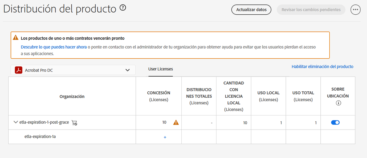This screenshot has height=158, width=367.
Task: Open the more options ellipsis menu
Action: (355, 9)
